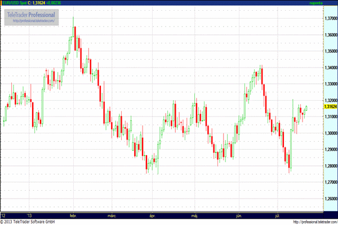Open the professional.teletrader.com link under the logo
This screenshot has width=338, height=225.
pos(32,21)
